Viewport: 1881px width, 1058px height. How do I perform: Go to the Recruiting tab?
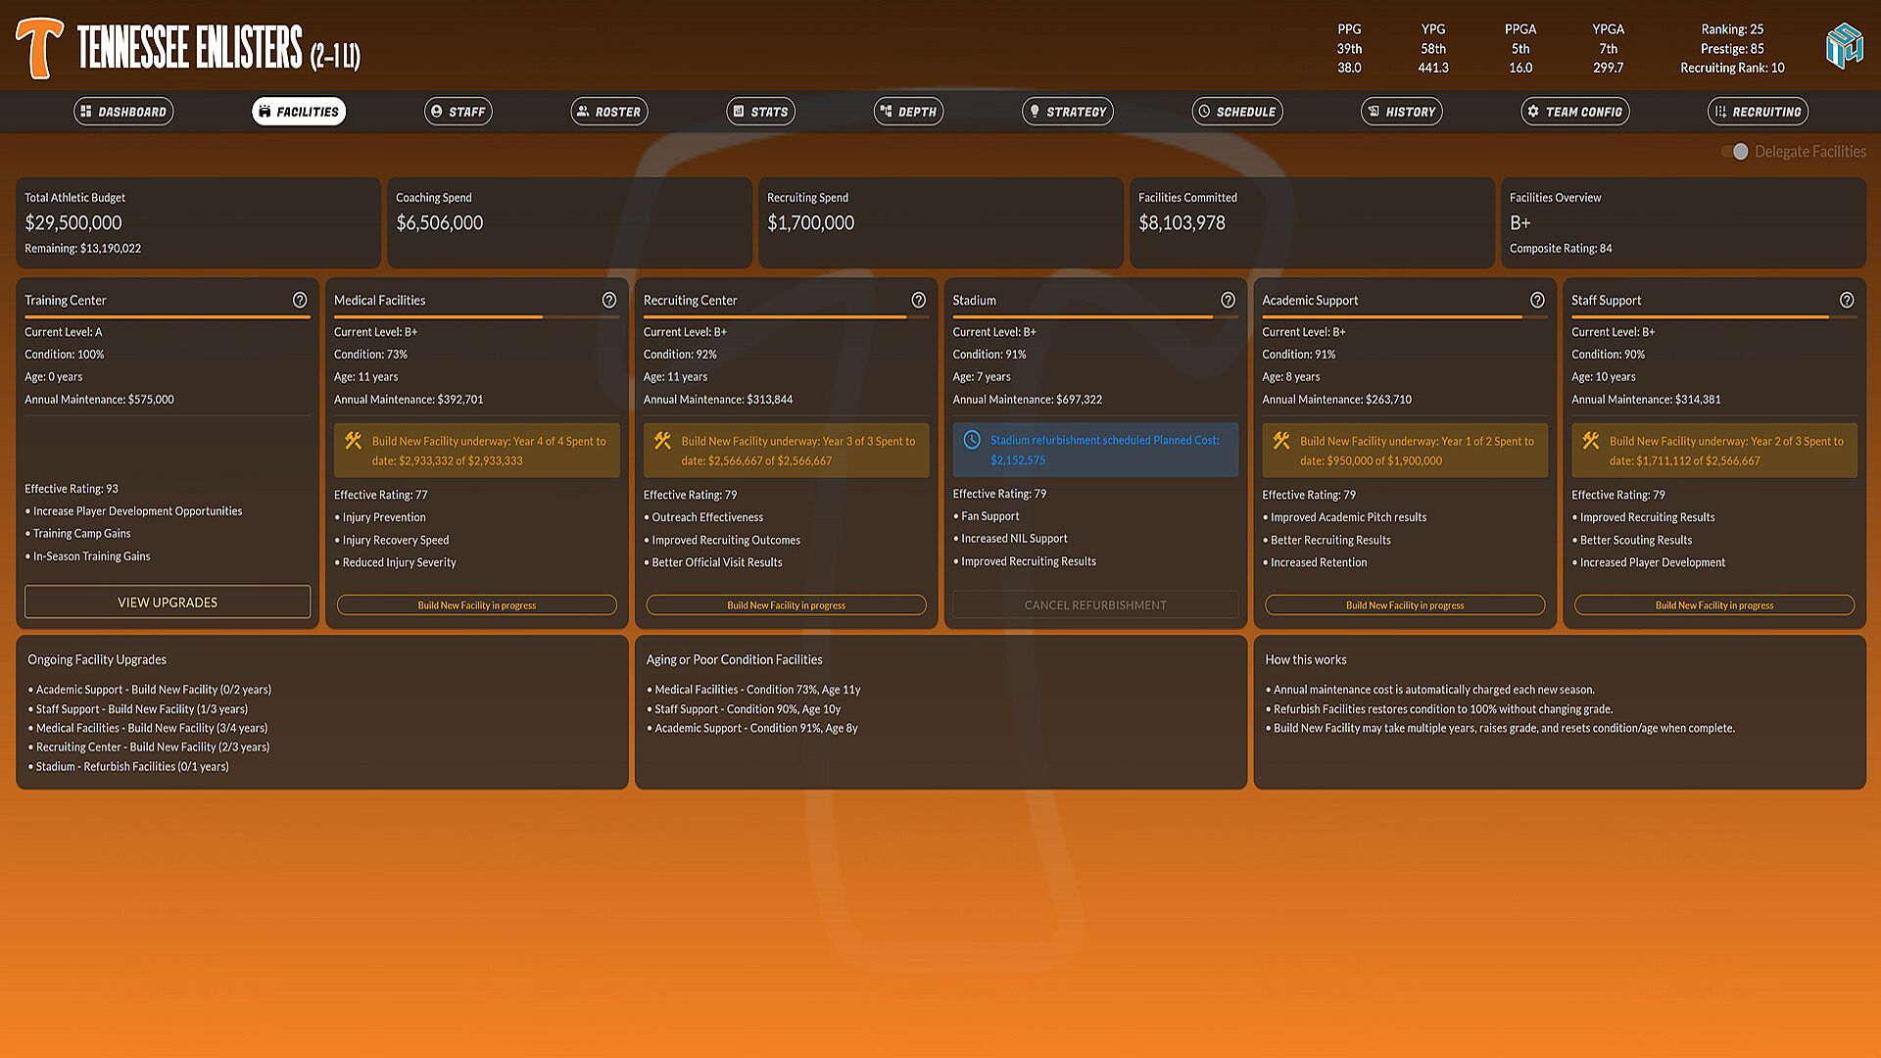(x=1759, y=112)
